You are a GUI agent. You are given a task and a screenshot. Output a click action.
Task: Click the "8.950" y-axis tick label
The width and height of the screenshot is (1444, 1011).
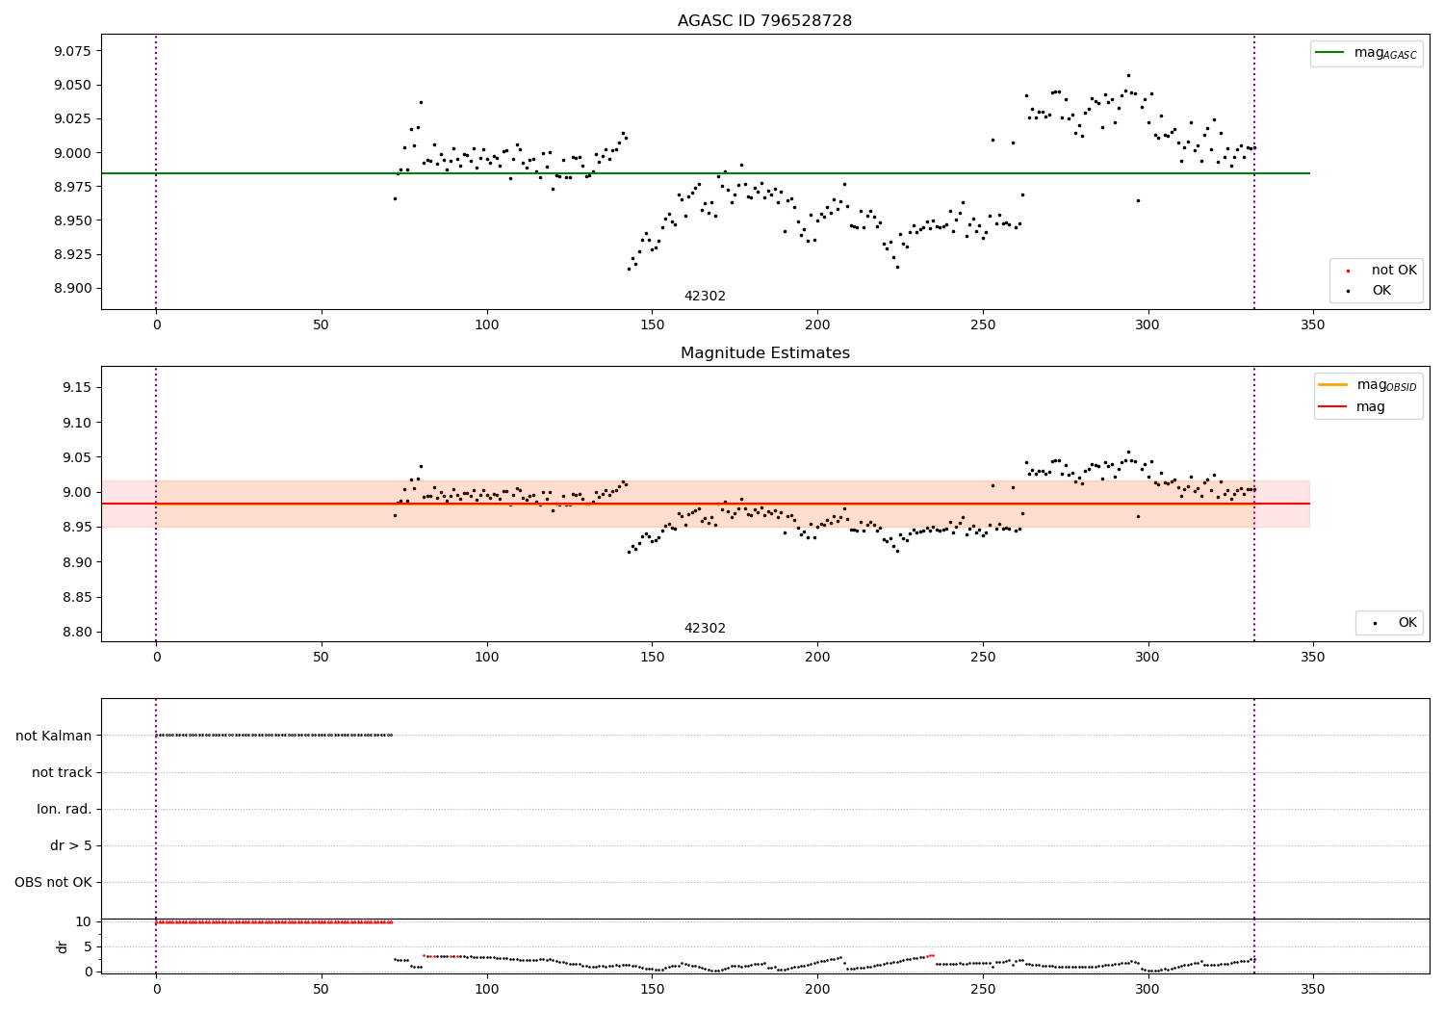pyautogui.click(x=72, y=220)
